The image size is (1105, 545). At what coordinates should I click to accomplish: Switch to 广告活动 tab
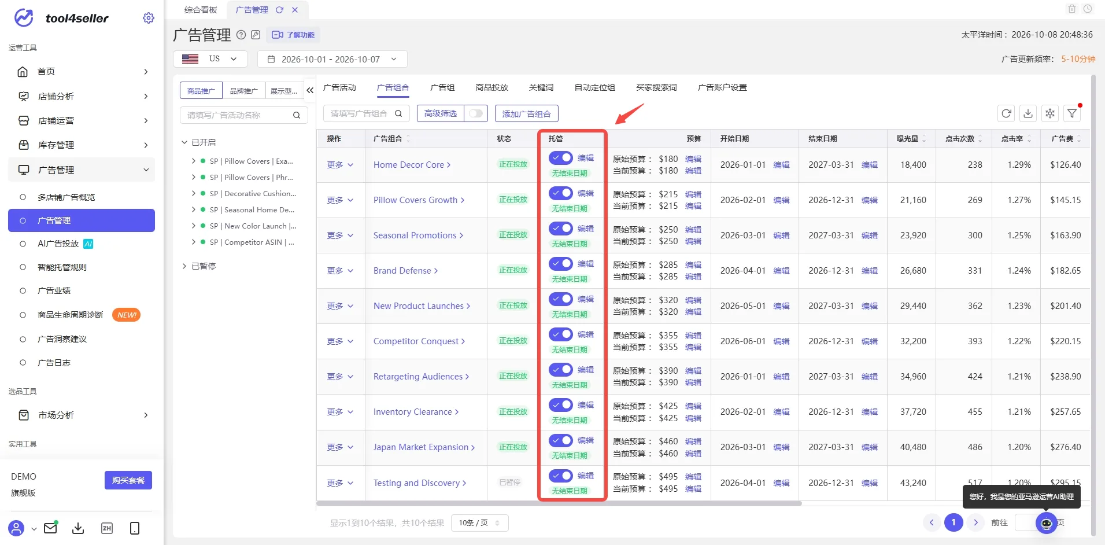pyautogui.click(x=339, y=87)
